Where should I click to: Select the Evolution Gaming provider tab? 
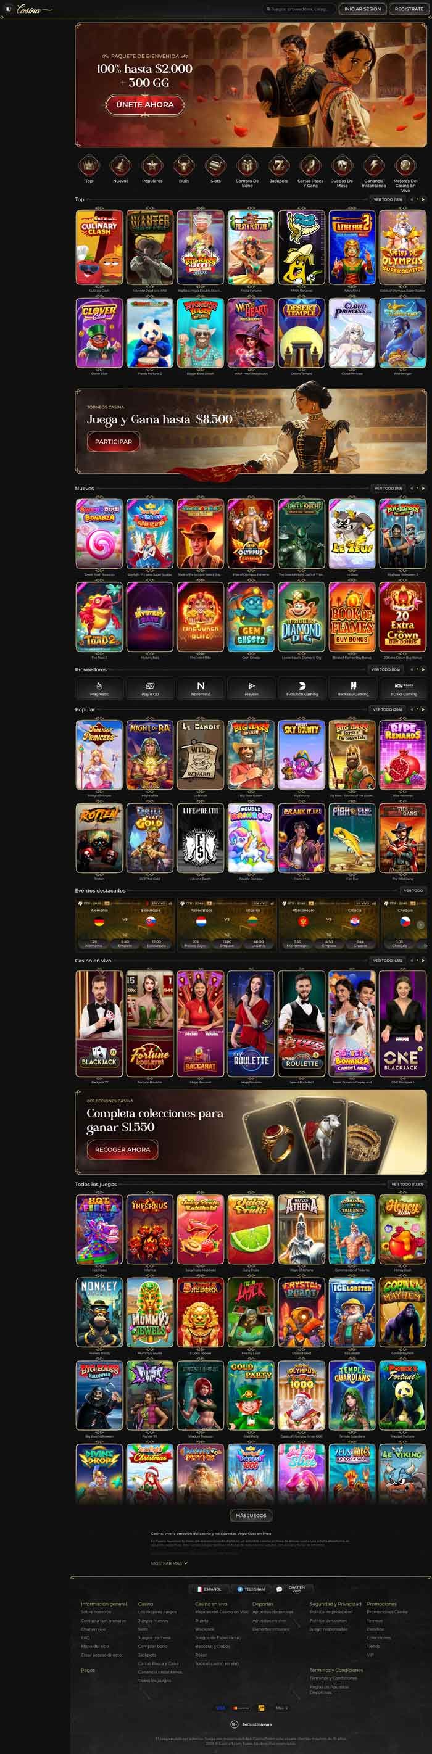pyautogui.click(x=302, y=689)
